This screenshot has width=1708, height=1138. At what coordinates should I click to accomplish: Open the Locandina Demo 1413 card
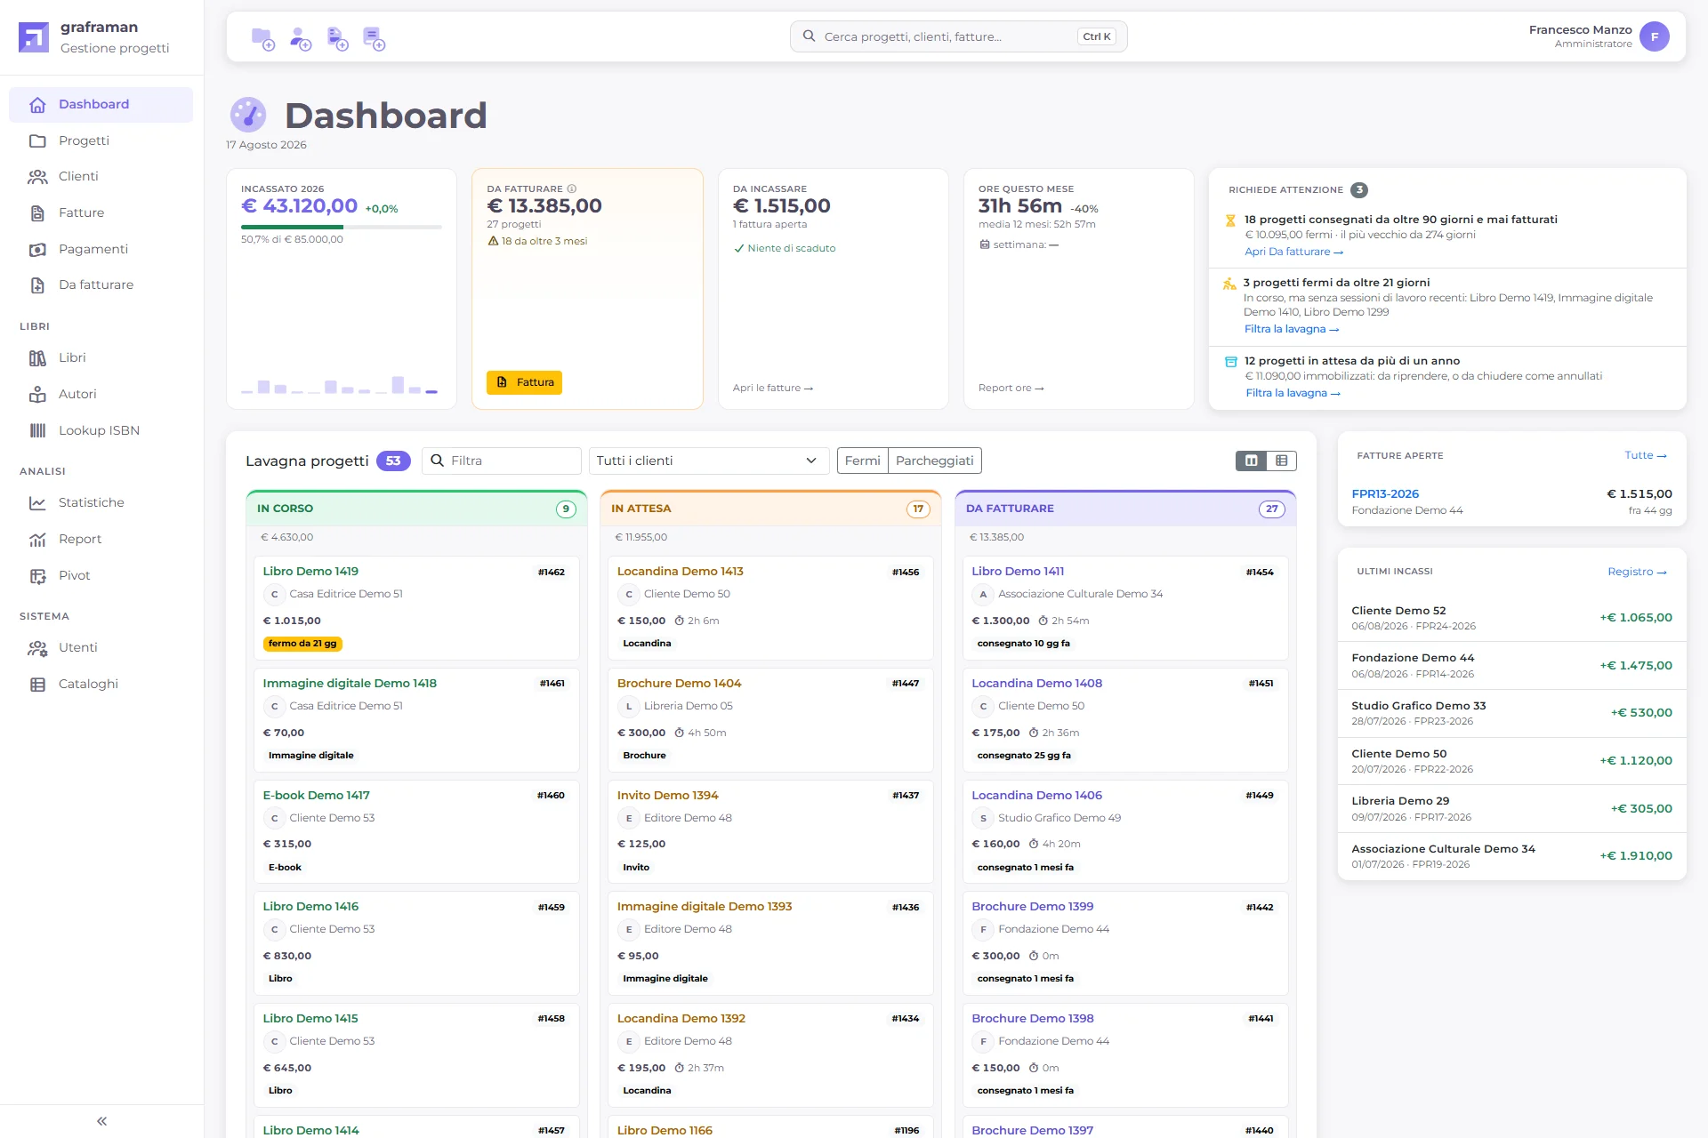(x=770, y=609)
